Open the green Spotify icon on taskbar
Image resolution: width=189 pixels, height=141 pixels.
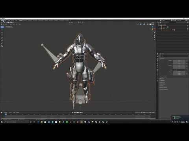67,122
